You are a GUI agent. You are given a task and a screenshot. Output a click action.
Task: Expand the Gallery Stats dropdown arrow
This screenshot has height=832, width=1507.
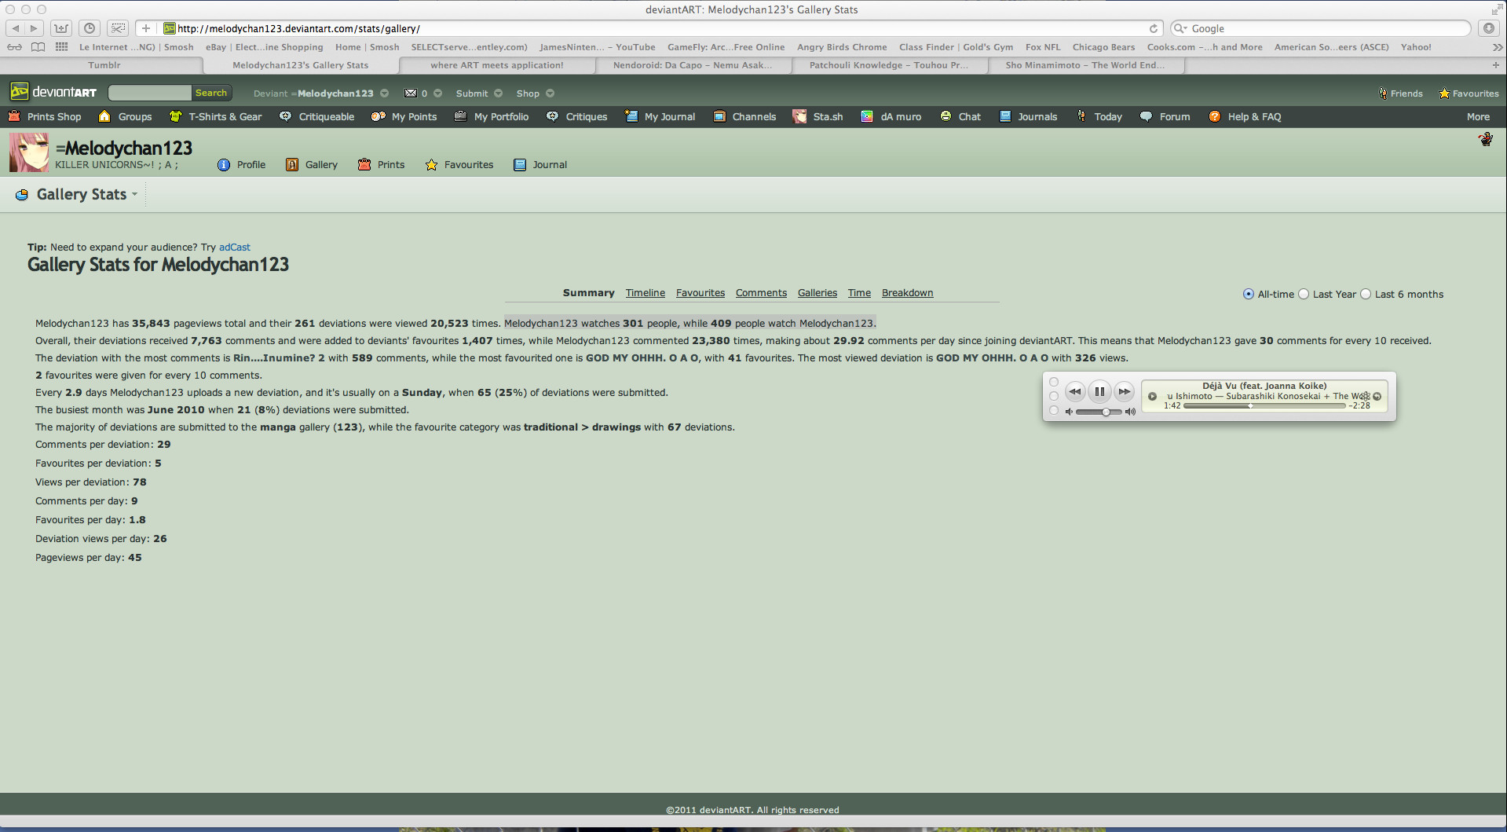(134, 195)
